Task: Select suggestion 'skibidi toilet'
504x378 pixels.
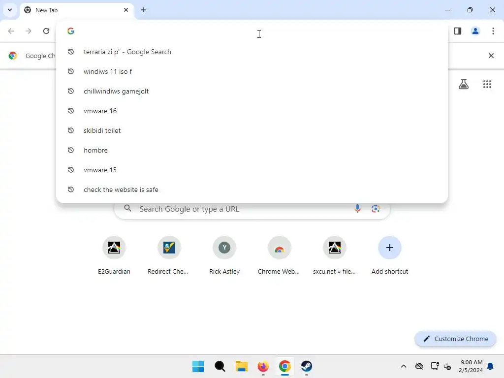Action: [252, 130]
